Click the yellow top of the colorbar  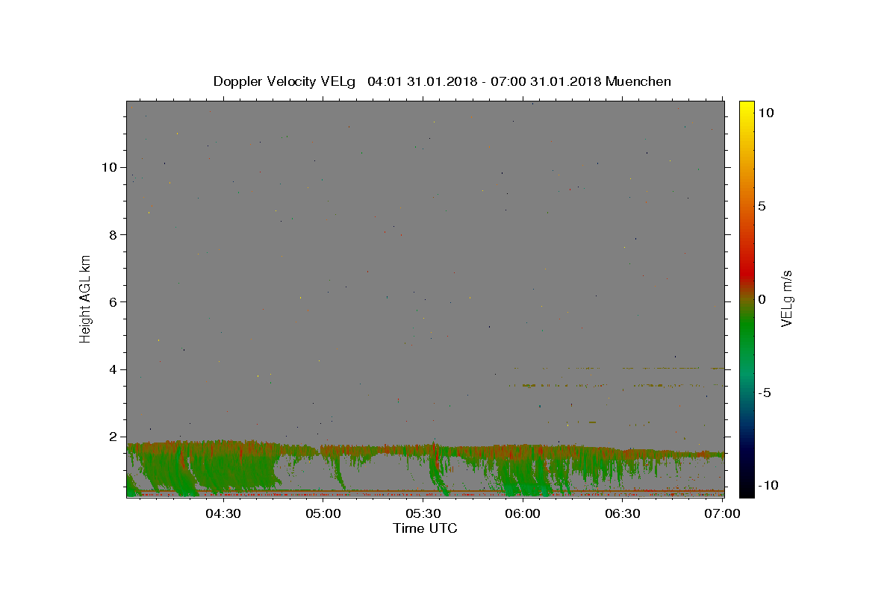pyautogui.click(x=747, y=108)
